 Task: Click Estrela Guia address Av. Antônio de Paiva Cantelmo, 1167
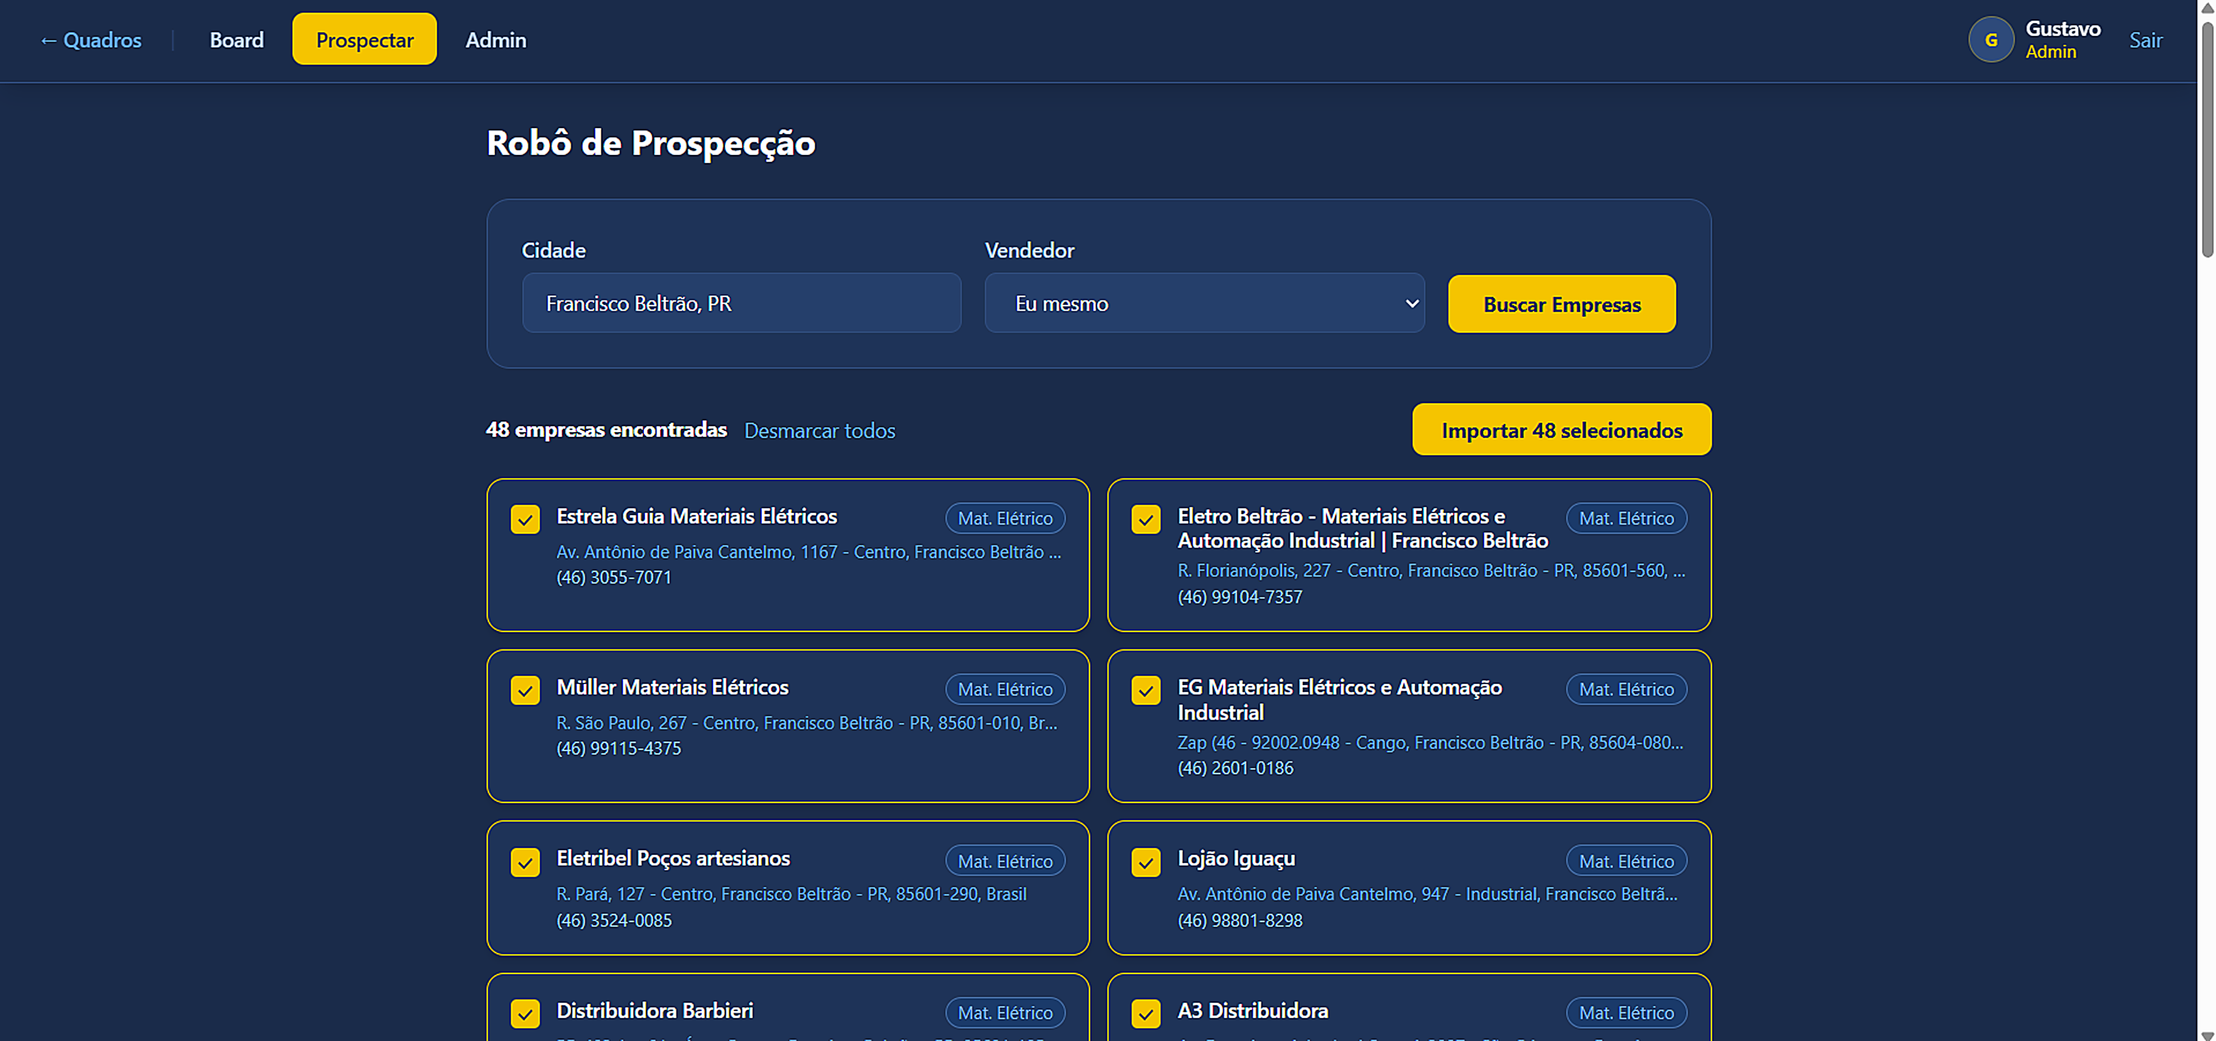[809, 552]
